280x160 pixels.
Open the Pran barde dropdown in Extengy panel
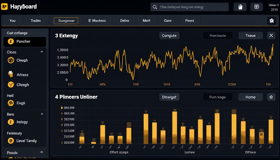click(217, 36)
